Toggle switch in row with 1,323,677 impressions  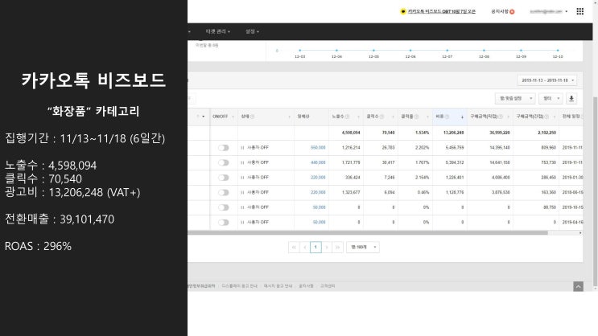click(x=224, y=192)
